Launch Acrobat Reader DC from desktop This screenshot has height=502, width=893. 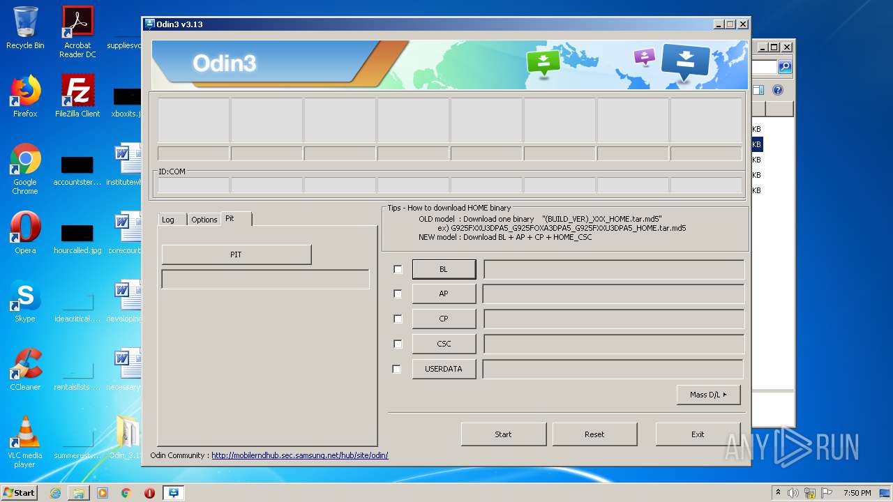[77, 32]
